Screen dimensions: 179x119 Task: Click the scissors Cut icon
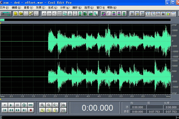coord(70,14)
